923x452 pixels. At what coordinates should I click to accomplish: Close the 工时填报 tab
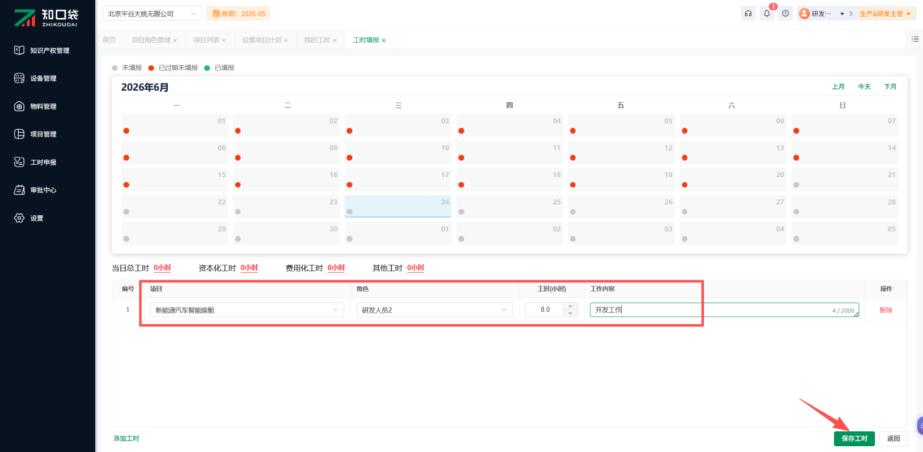coord(384,40)
